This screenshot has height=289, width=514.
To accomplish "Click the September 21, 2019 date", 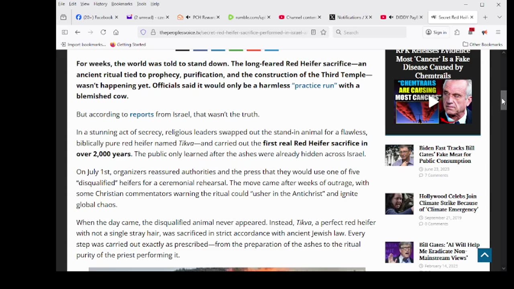I will tap(443, 218).
